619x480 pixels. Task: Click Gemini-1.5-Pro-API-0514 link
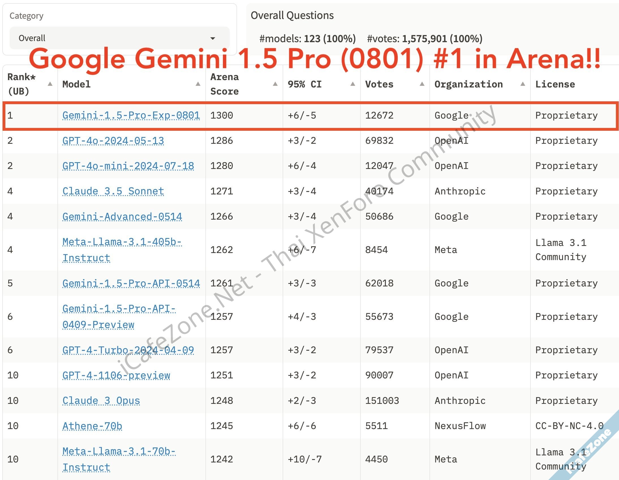point(131,283)
